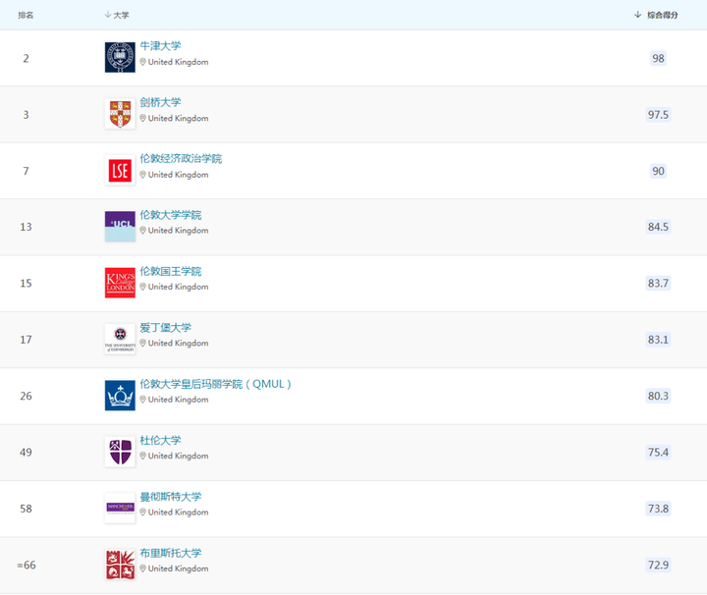Click the QMUL crown logo
Screen dimensions: 707x595
(120, 396)
